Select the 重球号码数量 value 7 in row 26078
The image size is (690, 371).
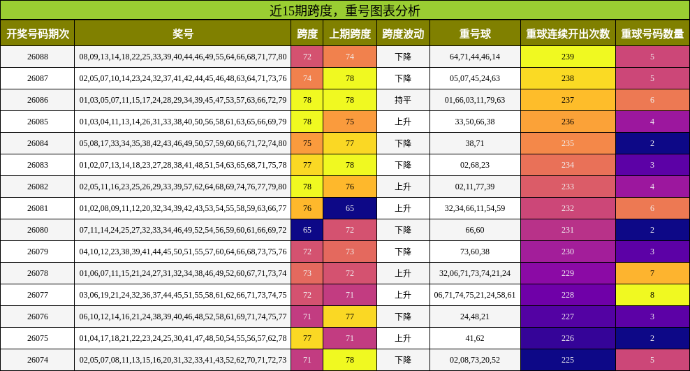click(652, 273)
